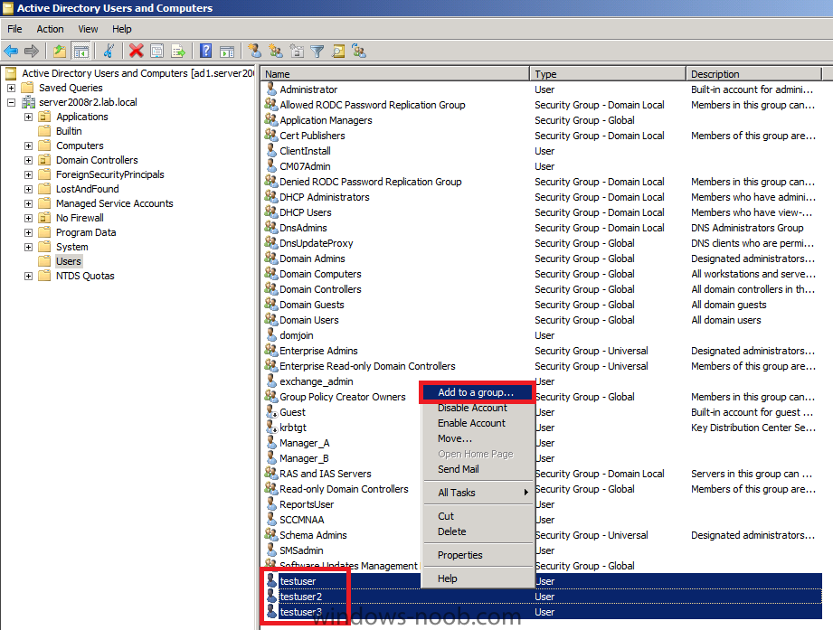Expand the Domain Controllers node
The height and width of the screenshot is (630, 833).
[29, 160]
